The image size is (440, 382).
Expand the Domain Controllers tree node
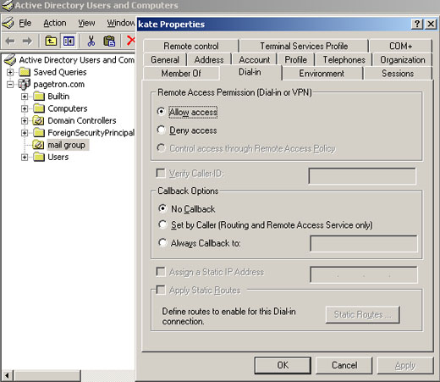(25, 121)
